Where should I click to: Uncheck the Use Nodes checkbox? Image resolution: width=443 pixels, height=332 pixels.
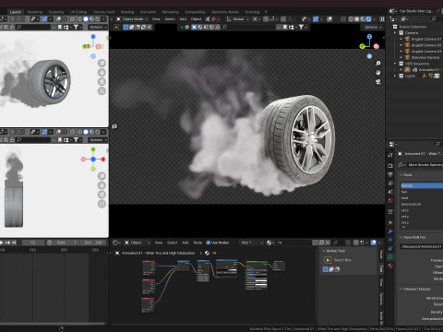click(209, 243)
